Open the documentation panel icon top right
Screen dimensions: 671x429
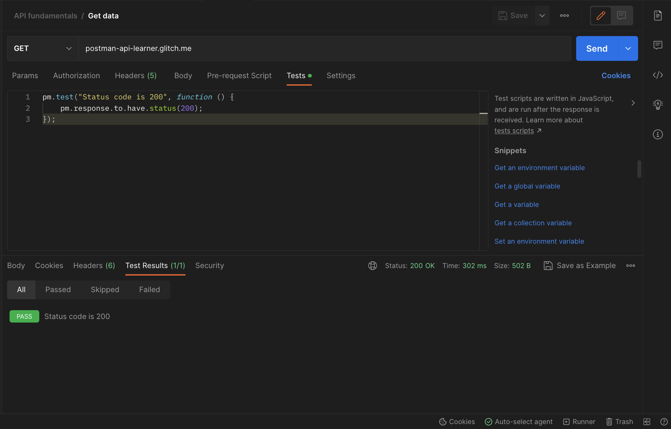pos(658,15)
